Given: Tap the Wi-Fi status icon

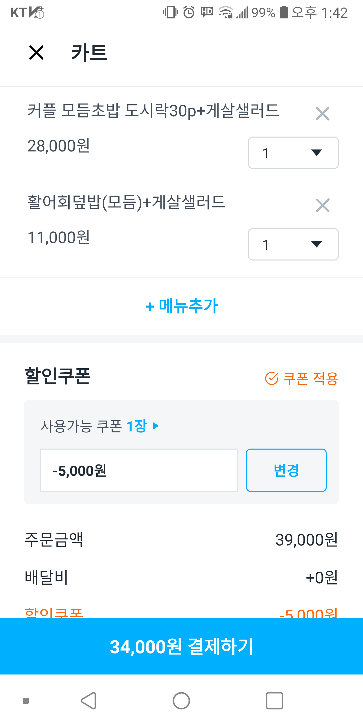Looking at the screenshot, I should (x=225, y=12).
